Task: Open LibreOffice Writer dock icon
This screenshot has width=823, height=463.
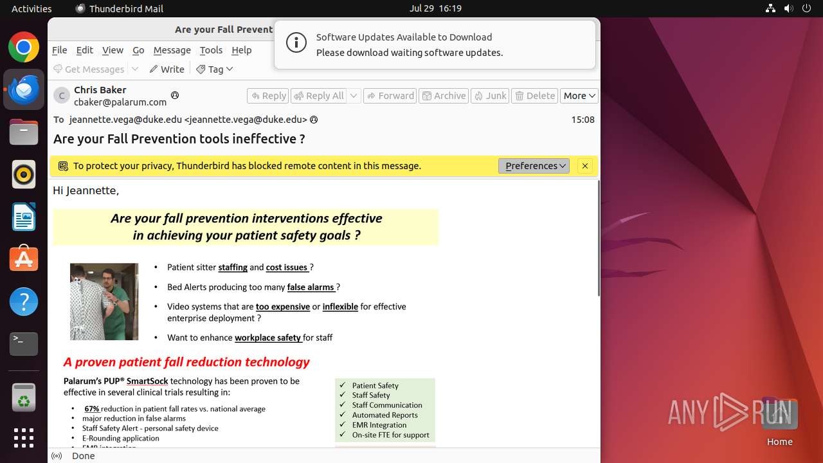Action: click(x=24, y=217)
